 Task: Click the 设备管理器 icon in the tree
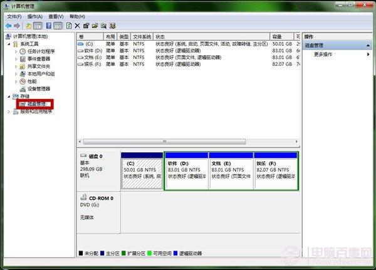[x=23, y=89]
